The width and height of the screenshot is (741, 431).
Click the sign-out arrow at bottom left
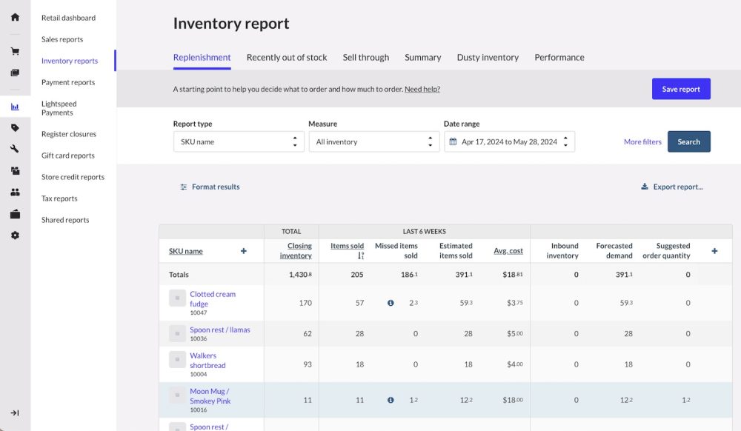click(13, 413)
